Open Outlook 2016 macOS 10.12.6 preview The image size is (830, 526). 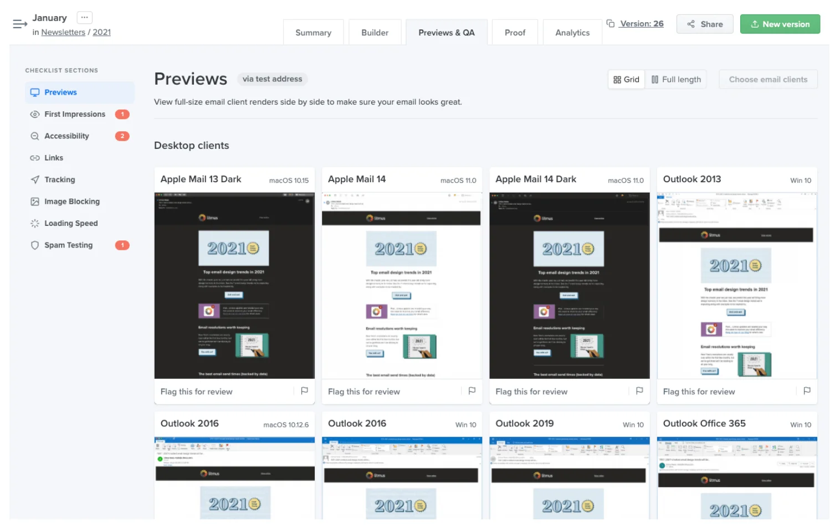point(234,478)
